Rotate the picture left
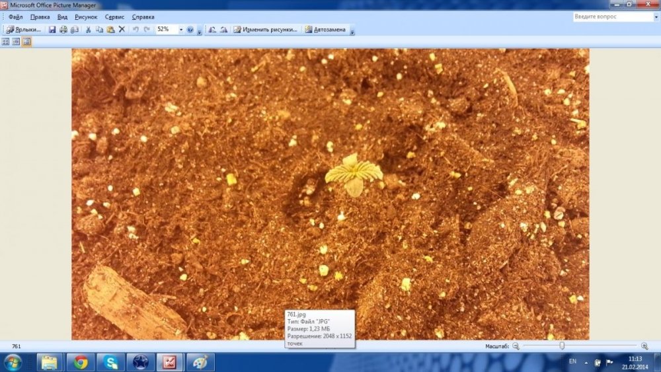661x372 pixels. pyautogui.click(x=212, y=30)
